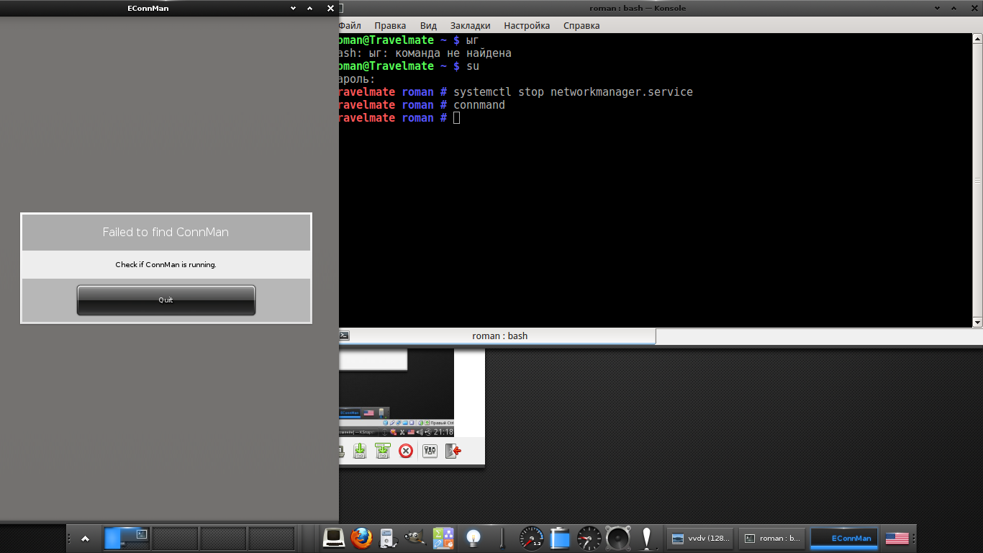Viewport: 983px width, 553px height.
Task: Expand the shelf with the up arrow
Action: tap(85, 538)
